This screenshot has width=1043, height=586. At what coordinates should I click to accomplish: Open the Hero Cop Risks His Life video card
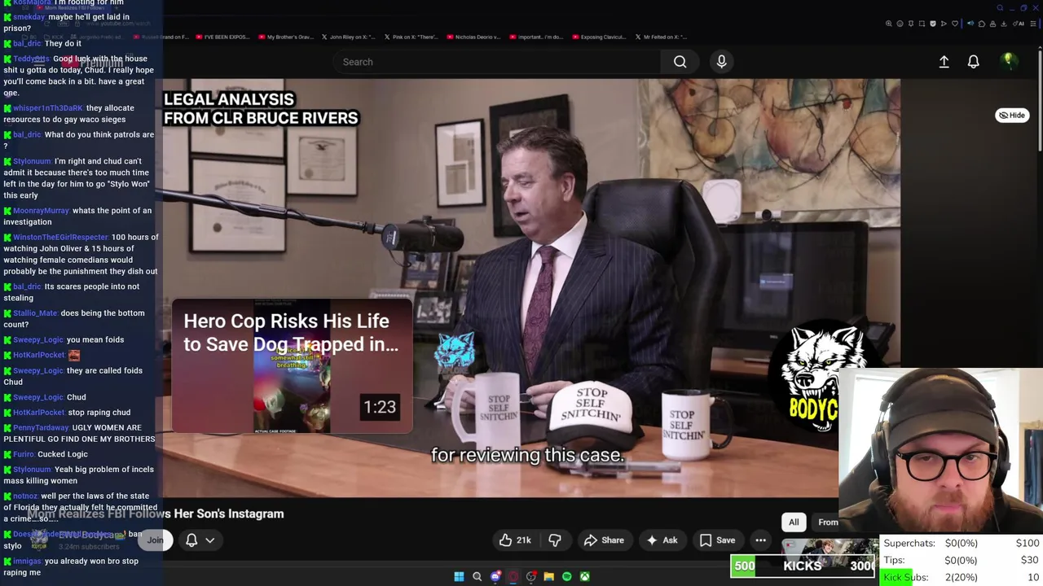tap(292, 366)
